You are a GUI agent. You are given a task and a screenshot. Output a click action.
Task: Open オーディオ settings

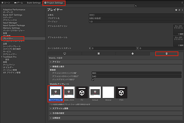coord(8,12)
